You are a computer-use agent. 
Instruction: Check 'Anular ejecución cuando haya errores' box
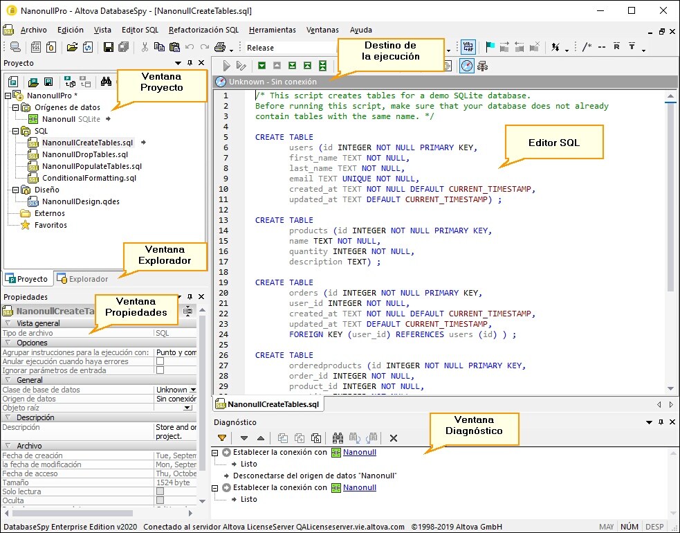point(160,361)
